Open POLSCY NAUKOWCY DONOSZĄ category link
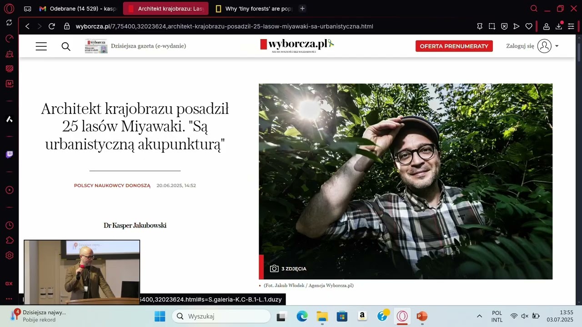The height and width of the screenshot is (327, 582). tap(112, 185)
